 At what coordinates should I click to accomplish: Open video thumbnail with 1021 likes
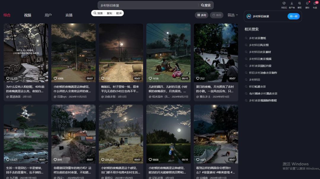point(216,134)
